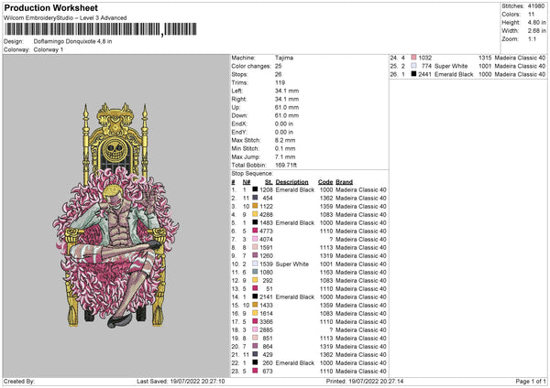Click the N# column header
This screenshot has width=550, height=388.
(x=247, y=182)
